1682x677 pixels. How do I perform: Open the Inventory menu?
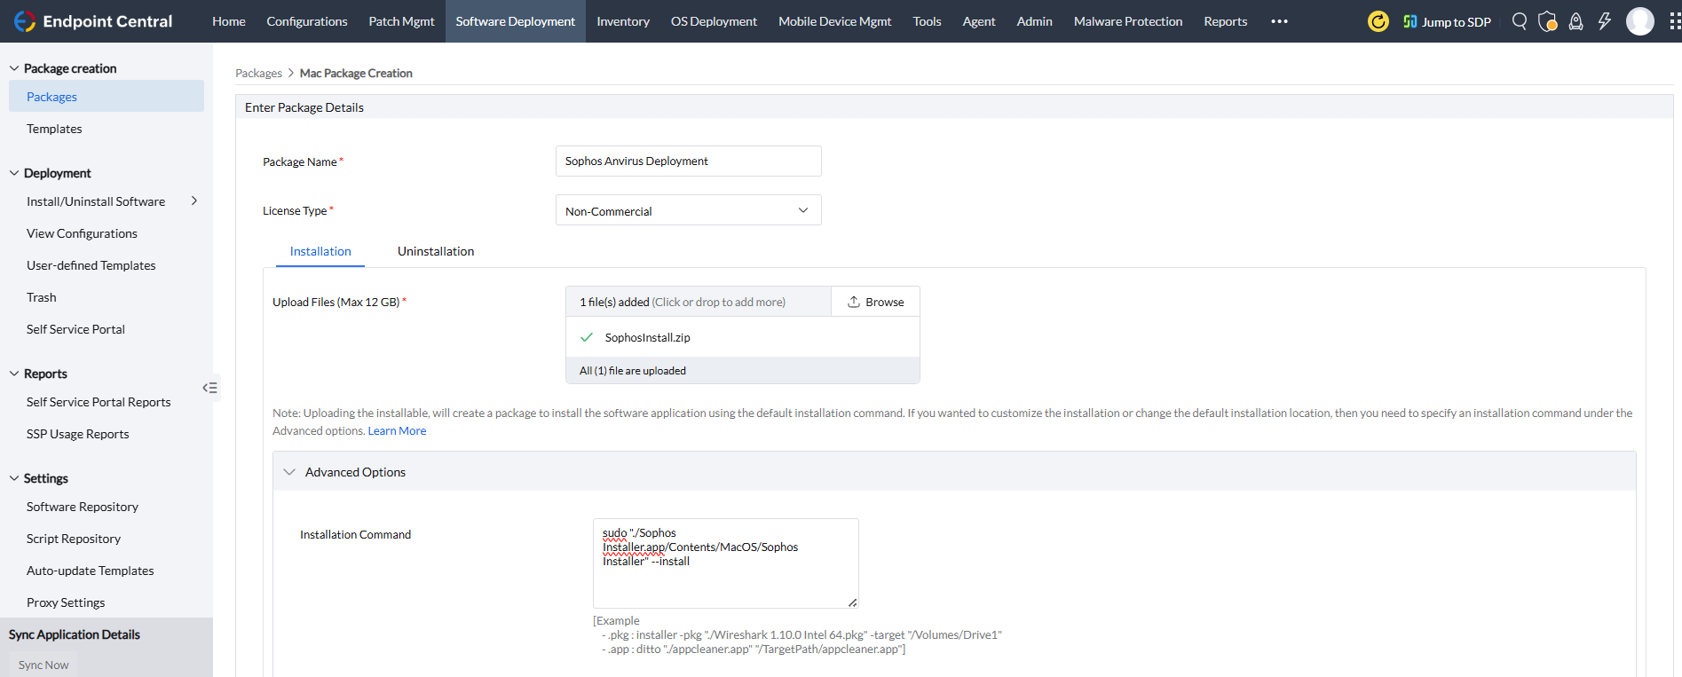[x=623, y=21]
